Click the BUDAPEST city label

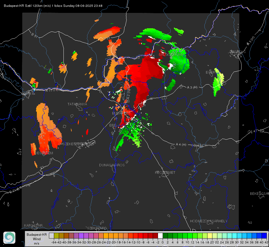pos(121,113)
